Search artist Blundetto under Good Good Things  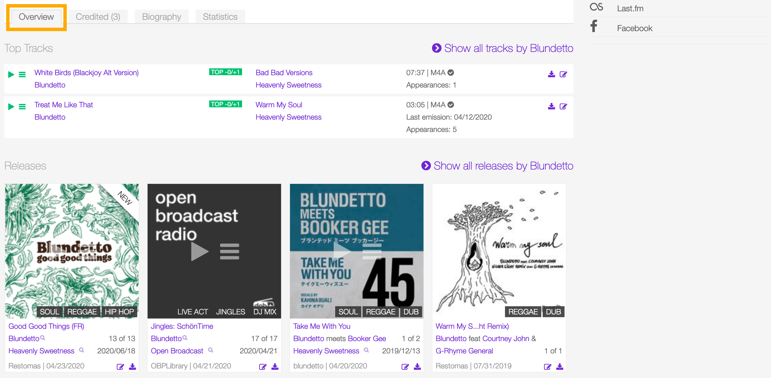(x=42, y=338)
